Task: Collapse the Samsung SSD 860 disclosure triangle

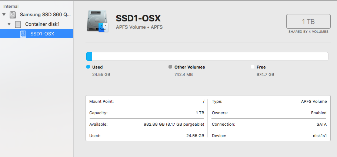Action: pyautogui.click(x=4, y=15)
